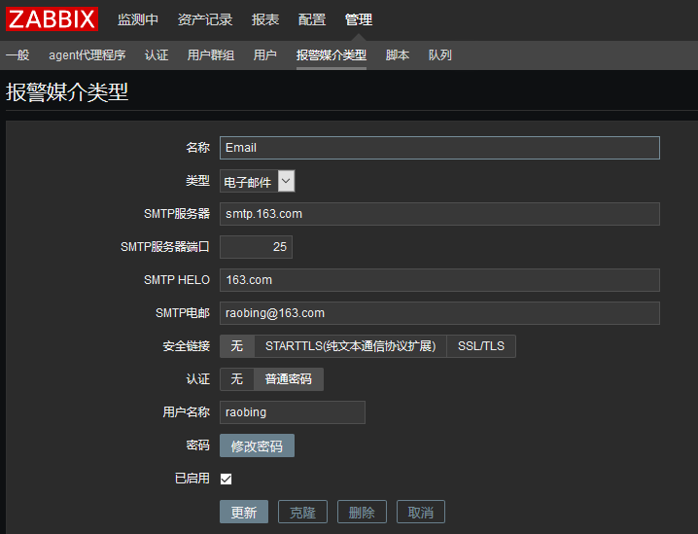Click the 报警媒介类型 page heading

(67, 92)
